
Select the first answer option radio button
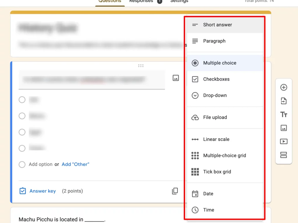22,99
